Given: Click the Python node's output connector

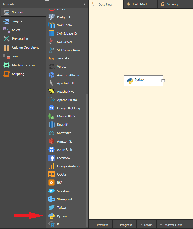Looking at the screenshot, I should (163, 81).
